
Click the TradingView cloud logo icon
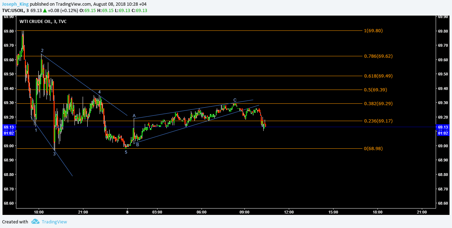click(35, 222)
